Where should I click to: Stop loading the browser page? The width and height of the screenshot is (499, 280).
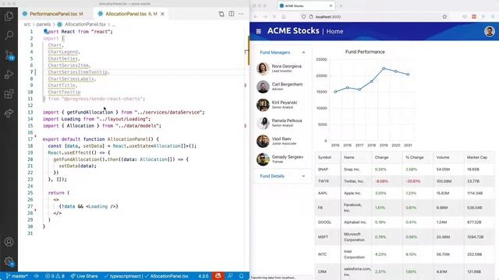pyautogui.click(x=274, y=16)
